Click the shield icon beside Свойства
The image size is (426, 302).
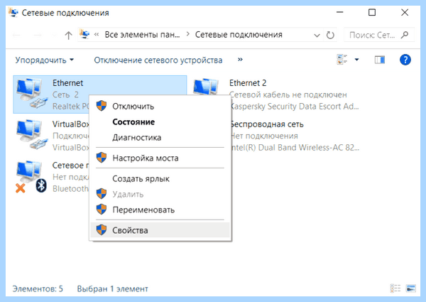point(102,230)
